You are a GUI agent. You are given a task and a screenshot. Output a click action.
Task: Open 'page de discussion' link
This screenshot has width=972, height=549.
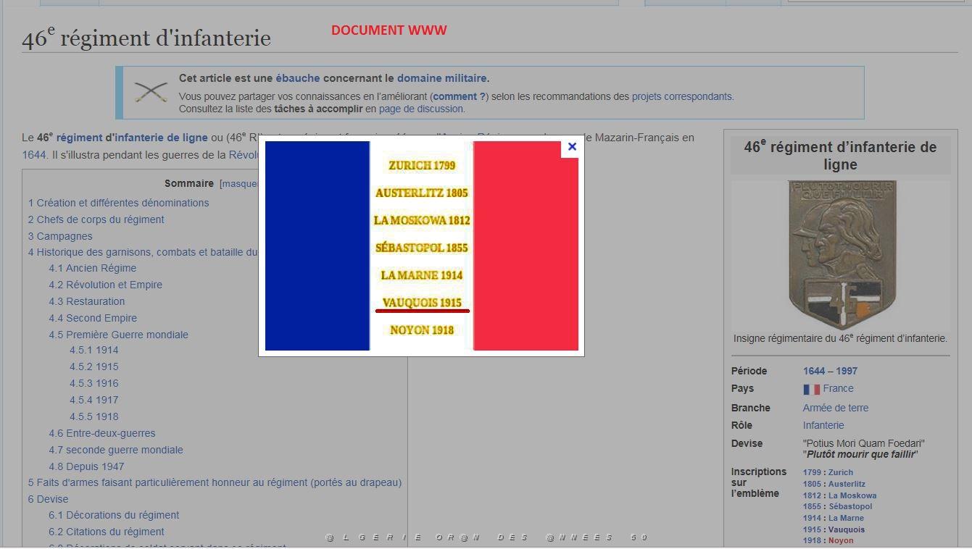tap(420, 109)
